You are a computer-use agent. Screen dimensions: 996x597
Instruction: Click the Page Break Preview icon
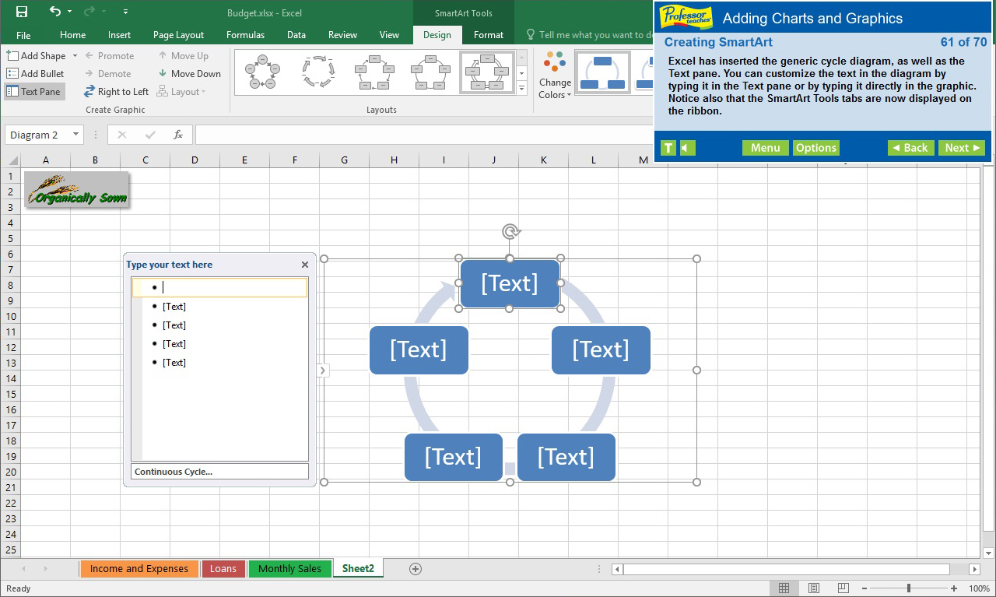tap(843, 588)
